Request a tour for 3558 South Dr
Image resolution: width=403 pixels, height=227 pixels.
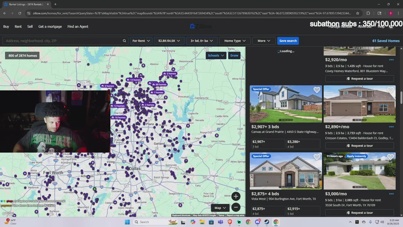[360, 213]
